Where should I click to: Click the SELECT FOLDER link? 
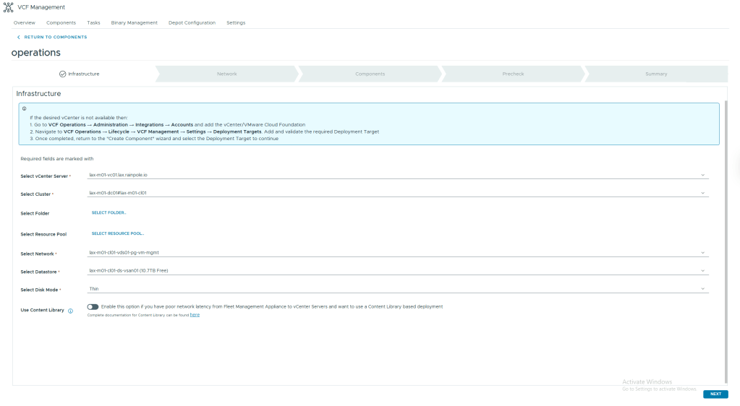pyautogui.click(x=109, y=213)
